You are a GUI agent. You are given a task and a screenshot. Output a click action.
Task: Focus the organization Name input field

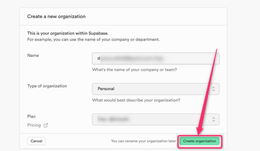pyautogui.click(x=156, y=58)
